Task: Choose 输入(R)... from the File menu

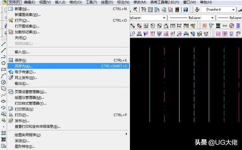Action: tap(68, 52)
